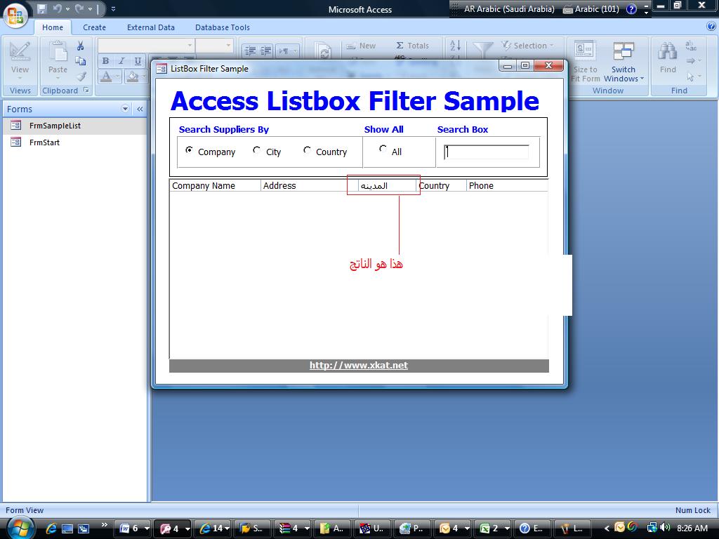Toggle Bold formatting in the ribbon
This screenshot has height=539, width=719.
105,61
